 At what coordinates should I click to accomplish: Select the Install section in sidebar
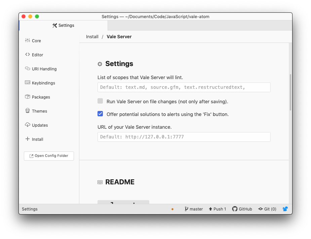pos(34,139)
